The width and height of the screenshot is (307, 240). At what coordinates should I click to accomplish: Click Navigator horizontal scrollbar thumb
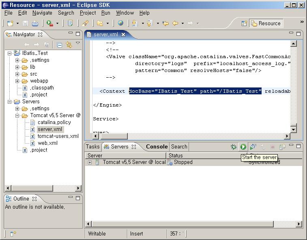coord(32,188)
